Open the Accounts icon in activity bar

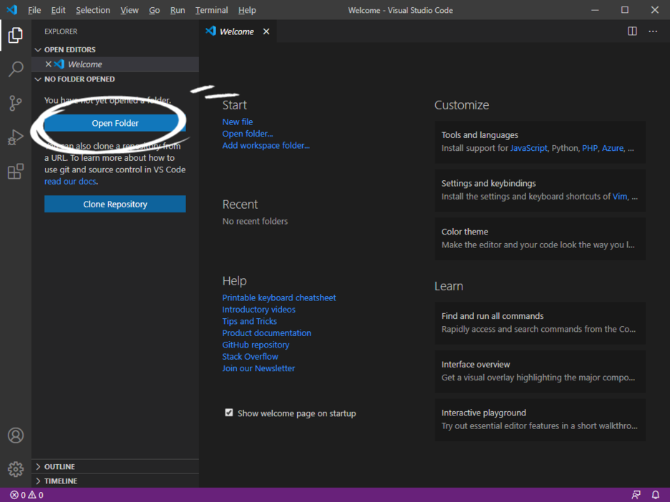(x=15, y=435)
